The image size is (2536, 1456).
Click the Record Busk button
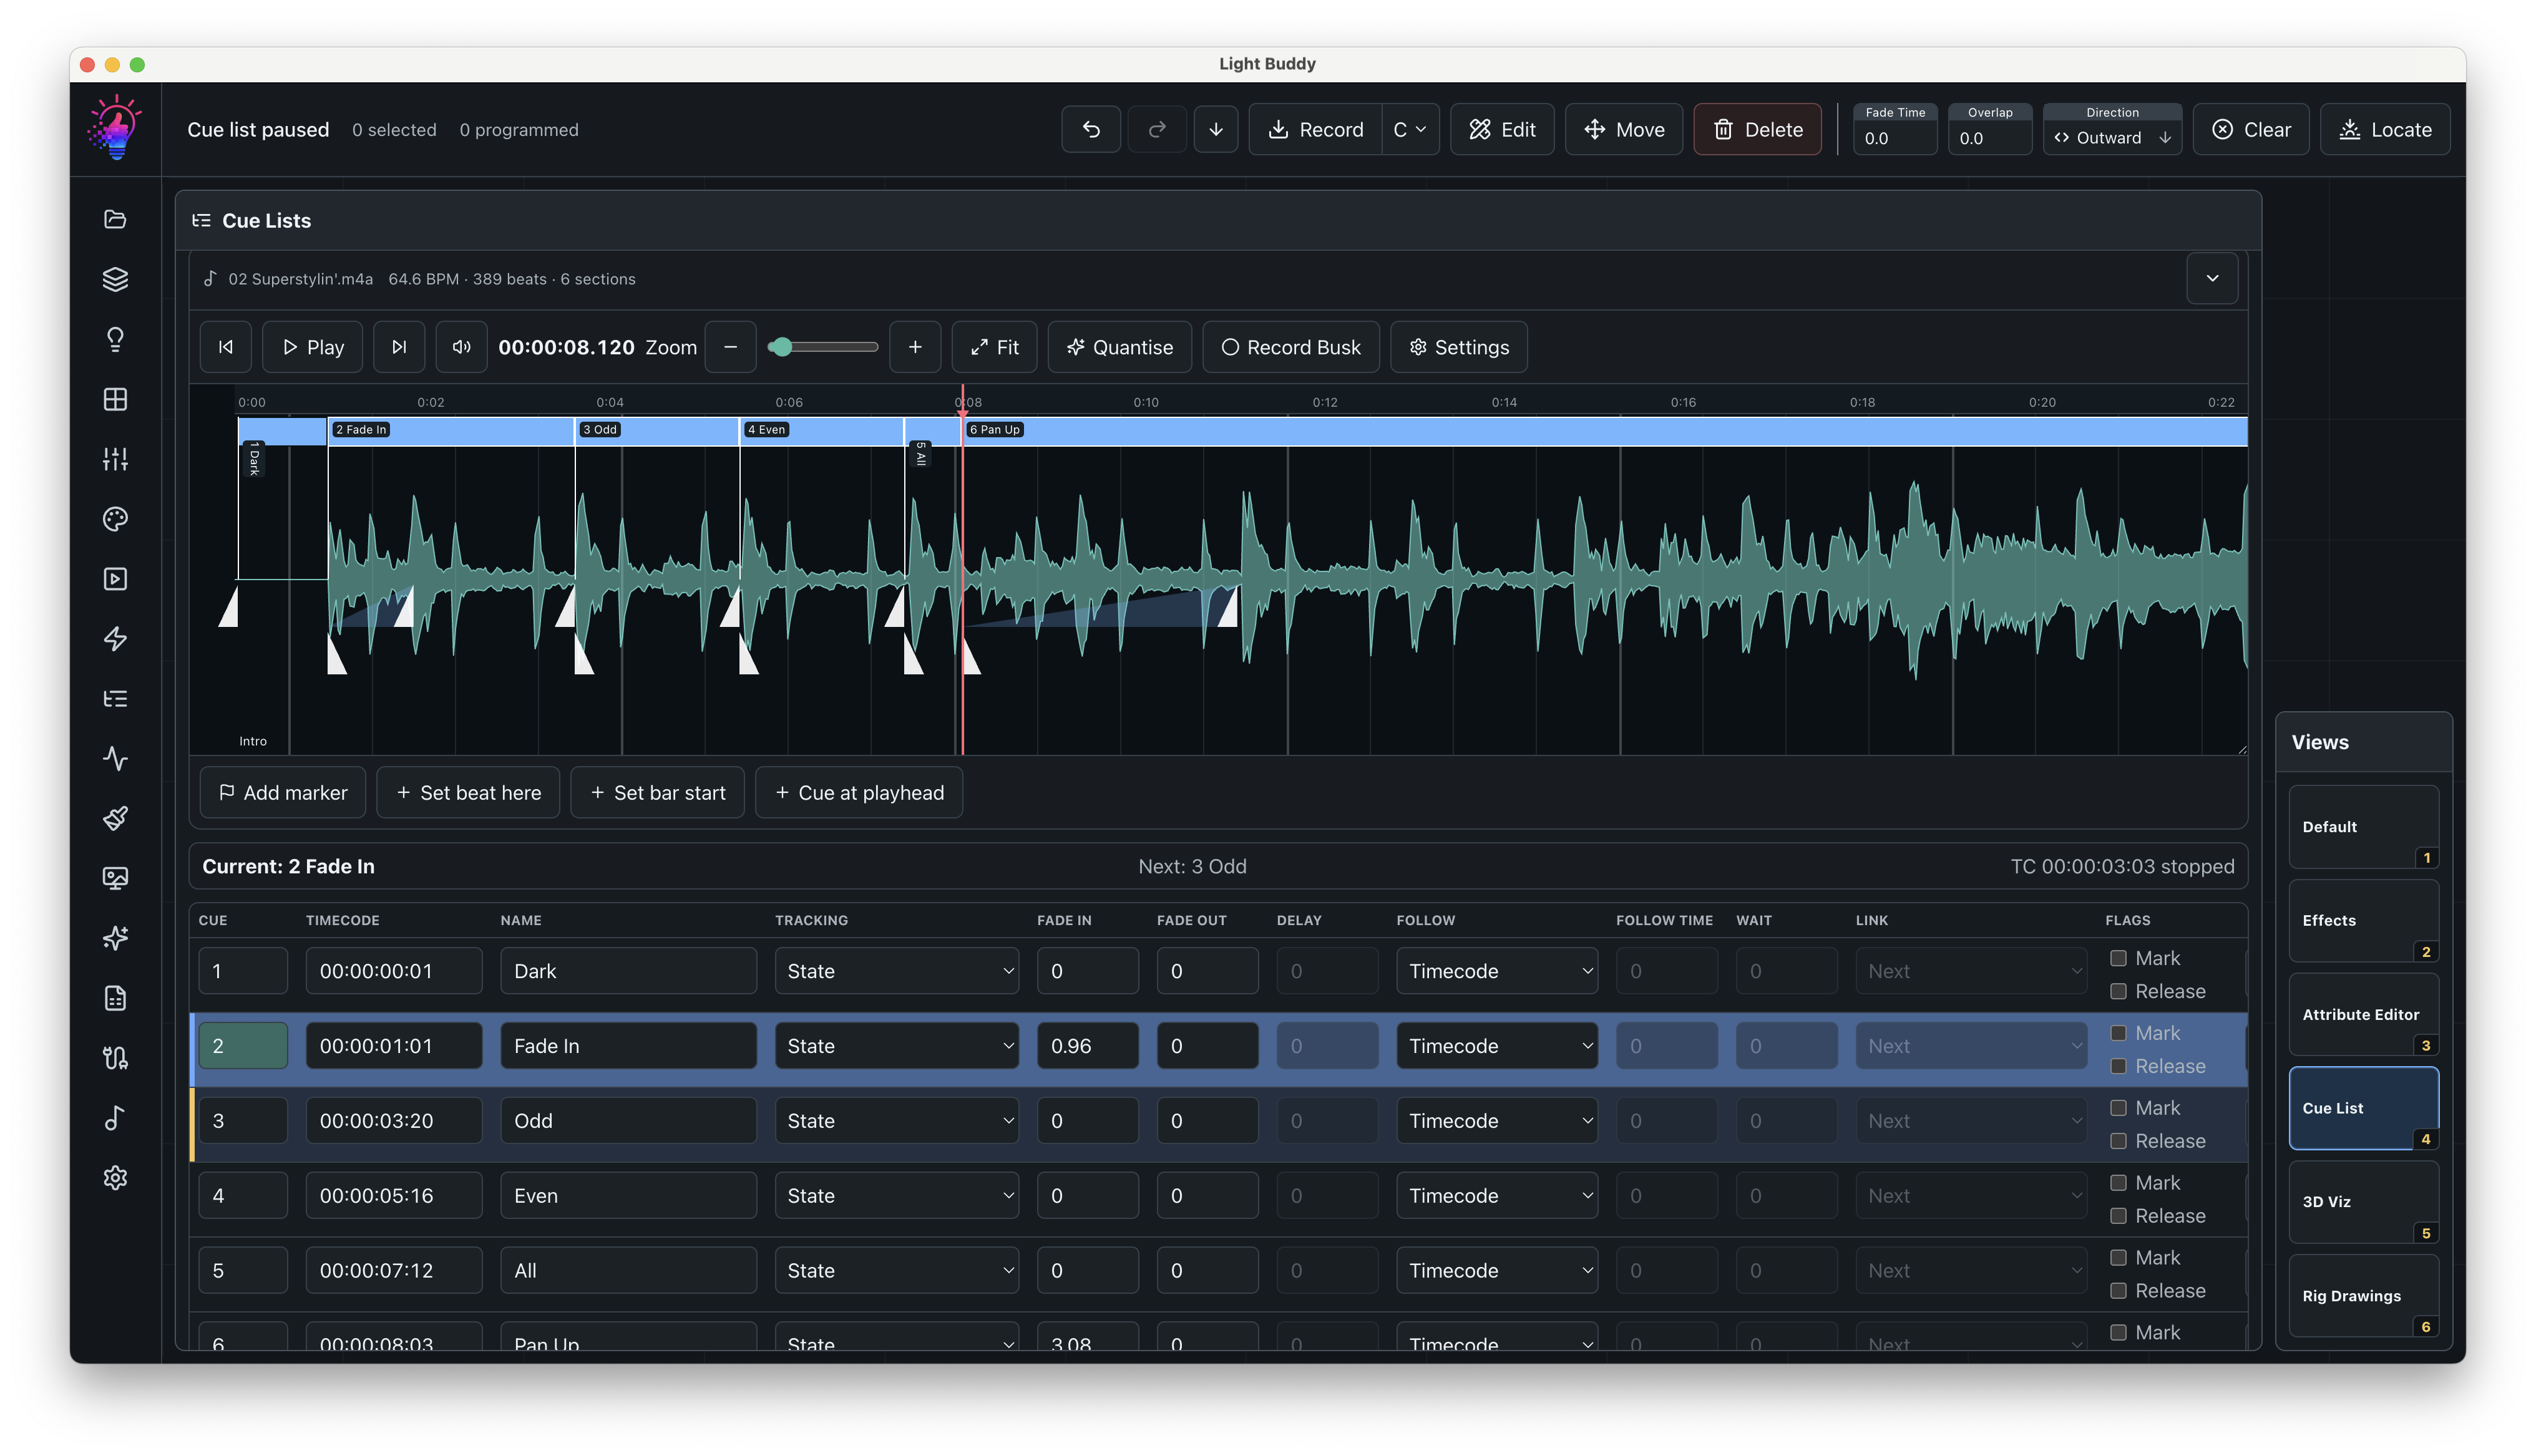1290,347
